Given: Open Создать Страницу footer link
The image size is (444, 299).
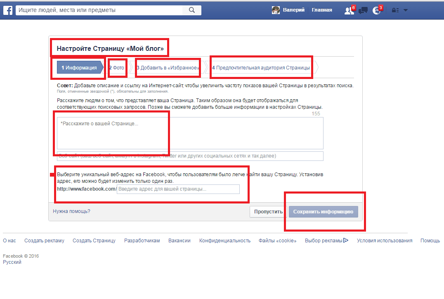Looking at the screenshot, I should pyautogui.click(x=94, y=241).
